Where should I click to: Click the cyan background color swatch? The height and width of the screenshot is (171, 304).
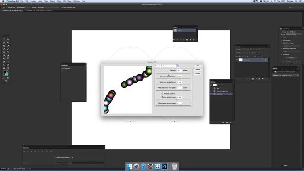[7, 74]
